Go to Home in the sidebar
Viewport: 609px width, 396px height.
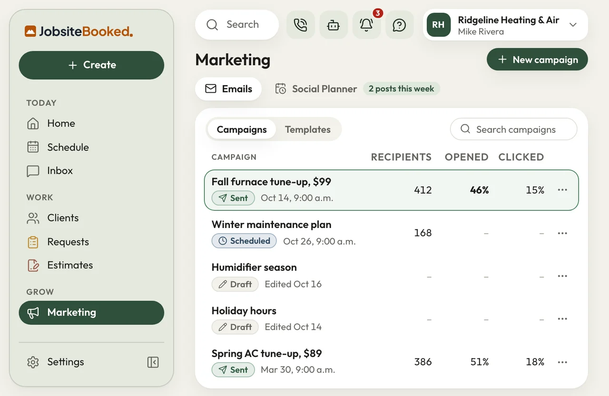[x=91, y=123]
